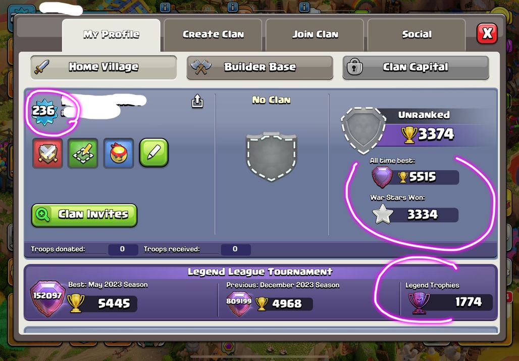Tap the red crossed-swords shield icon

[x=47, y=153]
